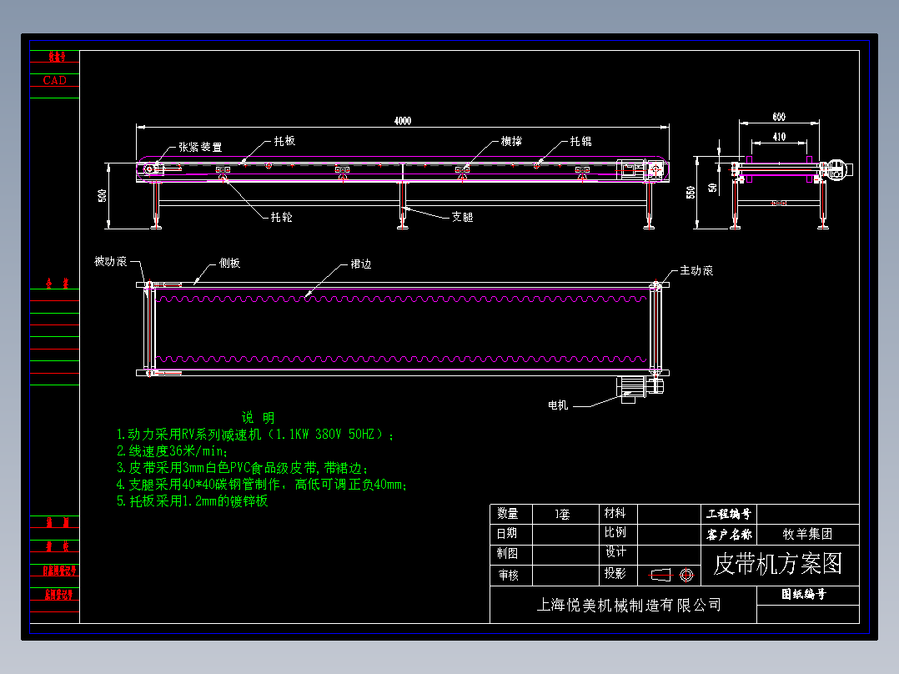Viewport: 899px width, 674px height.
Task: Select the 主动滚 label
Action: point(696,270)
